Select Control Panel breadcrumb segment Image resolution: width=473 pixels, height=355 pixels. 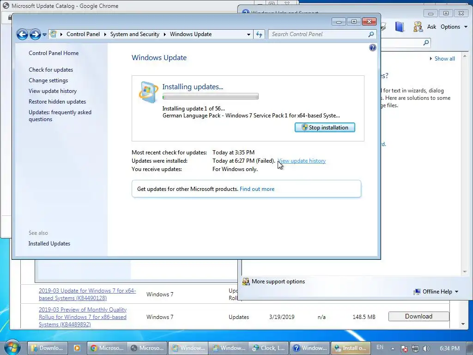pyautogui.click(x=83, y=34)
